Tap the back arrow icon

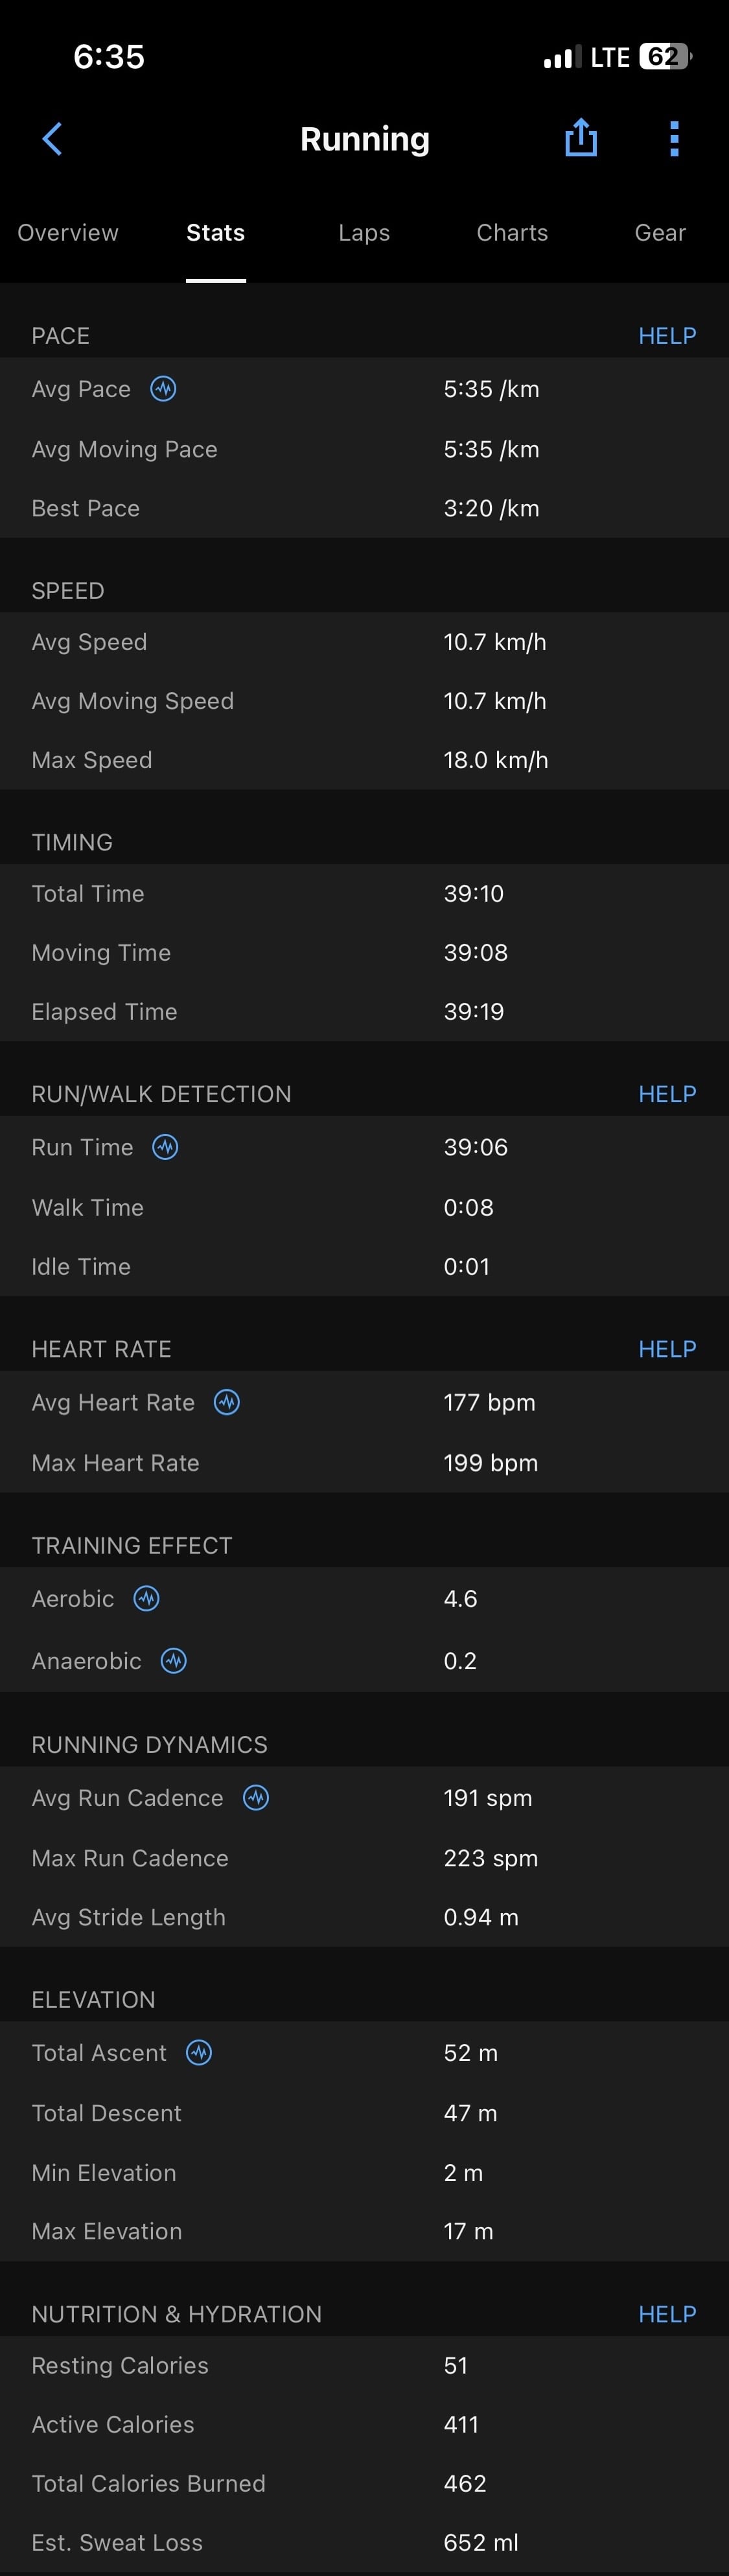(53, 139)
